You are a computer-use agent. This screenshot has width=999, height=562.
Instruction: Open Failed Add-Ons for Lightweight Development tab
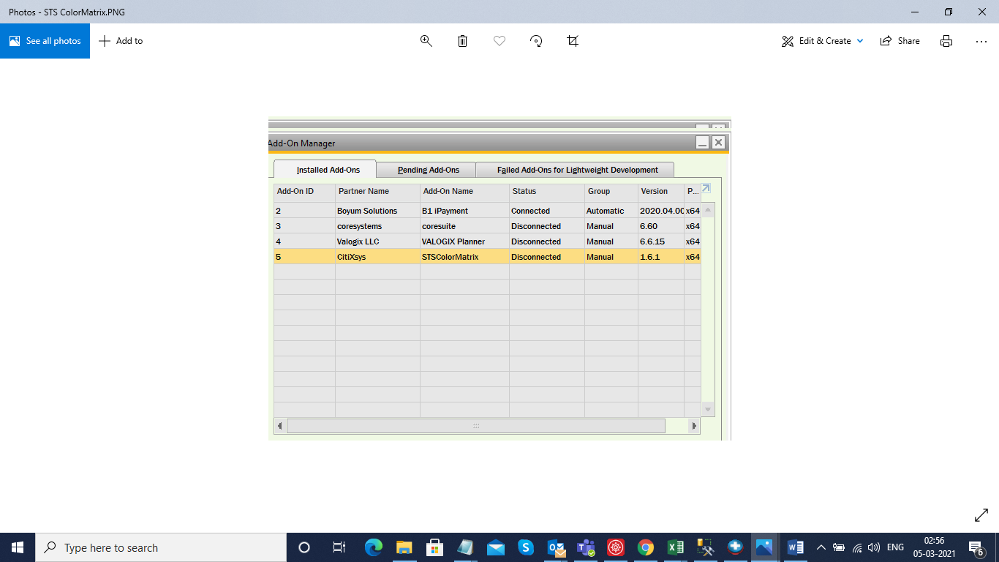[577, 170]
